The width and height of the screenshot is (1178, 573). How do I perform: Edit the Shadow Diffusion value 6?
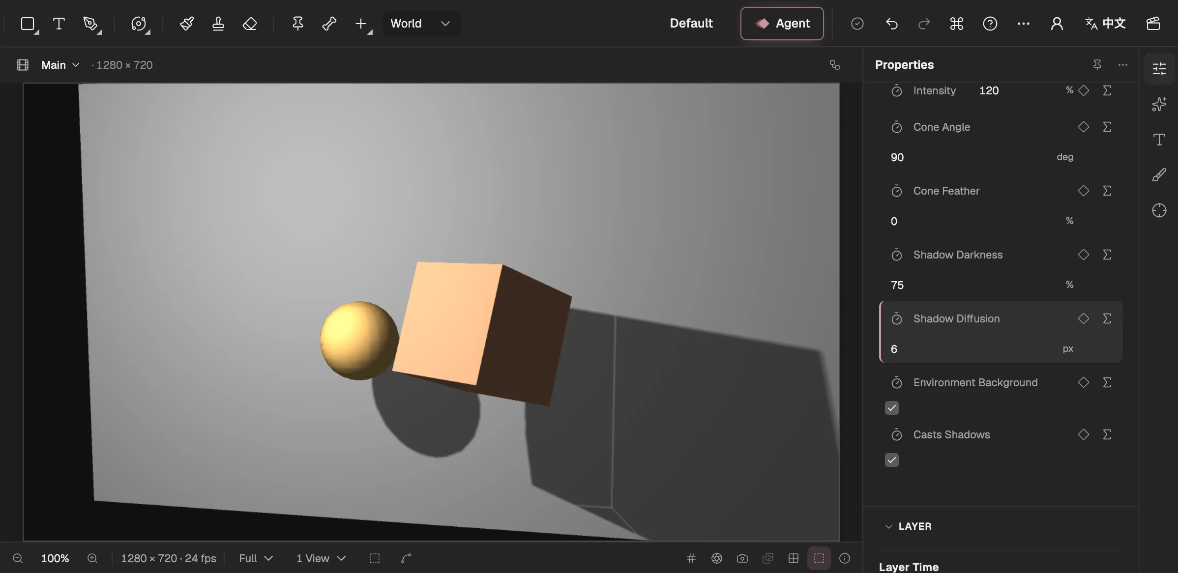tap(894, 349)
